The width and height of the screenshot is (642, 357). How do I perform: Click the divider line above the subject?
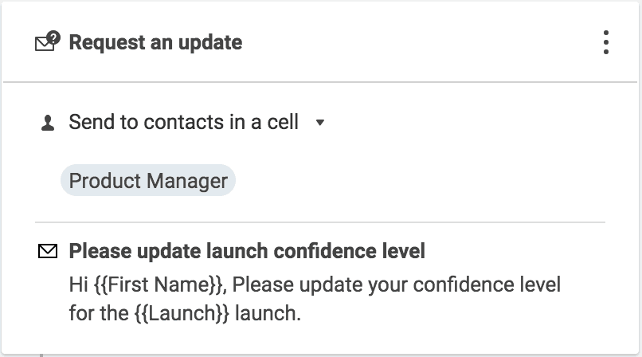[x=320, y=222]
